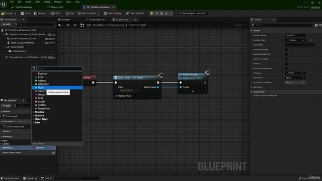Click the Stop simulation button
The height and width of the screenshot is (181, 322).
pyautogui.click(x=162, y=14)
